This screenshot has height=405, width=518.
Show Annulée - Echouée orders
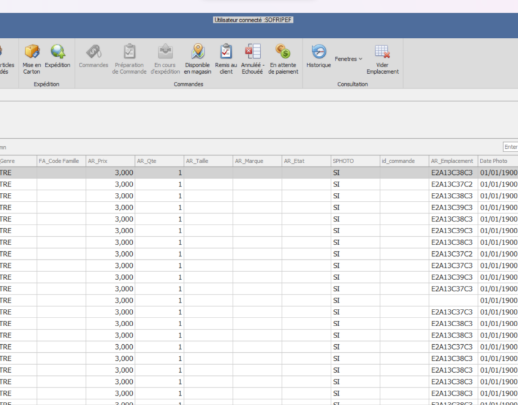252,52
